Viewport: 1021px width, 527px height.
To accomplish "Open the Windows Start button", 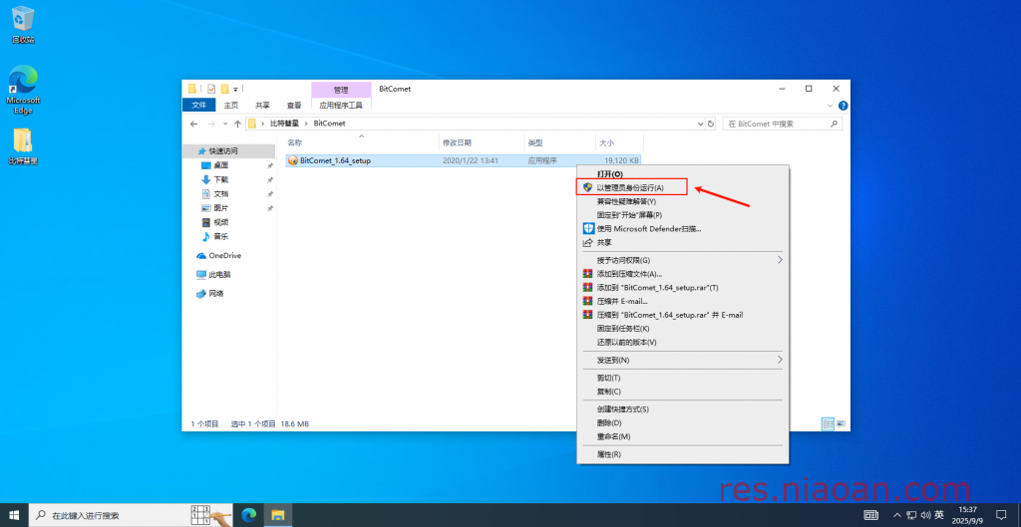I will pos(14,515).
